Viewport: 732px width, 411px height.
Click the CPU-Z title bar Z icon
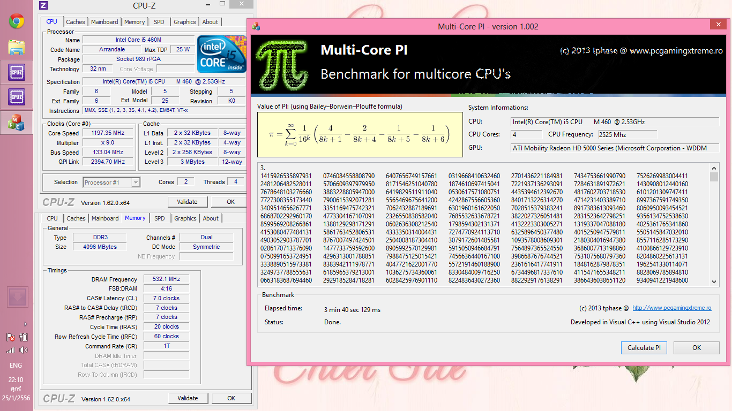tap(44, 5)
